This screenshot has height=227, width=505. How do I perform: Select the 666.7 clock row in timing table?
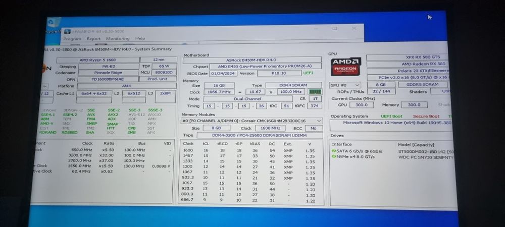click(250, 200)
